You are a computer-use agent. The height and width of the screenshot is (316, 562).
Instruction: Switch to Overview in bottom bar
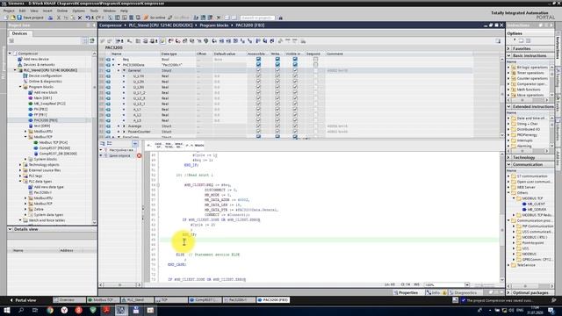click(x=69, y=300)
